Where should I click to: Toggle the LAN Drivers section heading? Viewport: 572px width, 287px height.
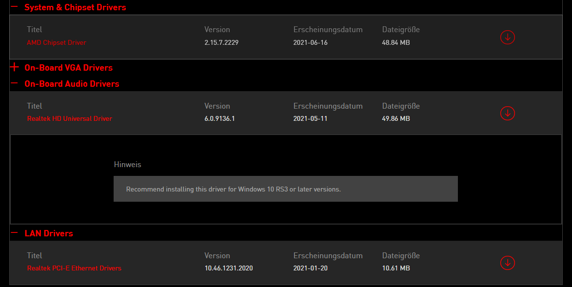click(49, 233)
